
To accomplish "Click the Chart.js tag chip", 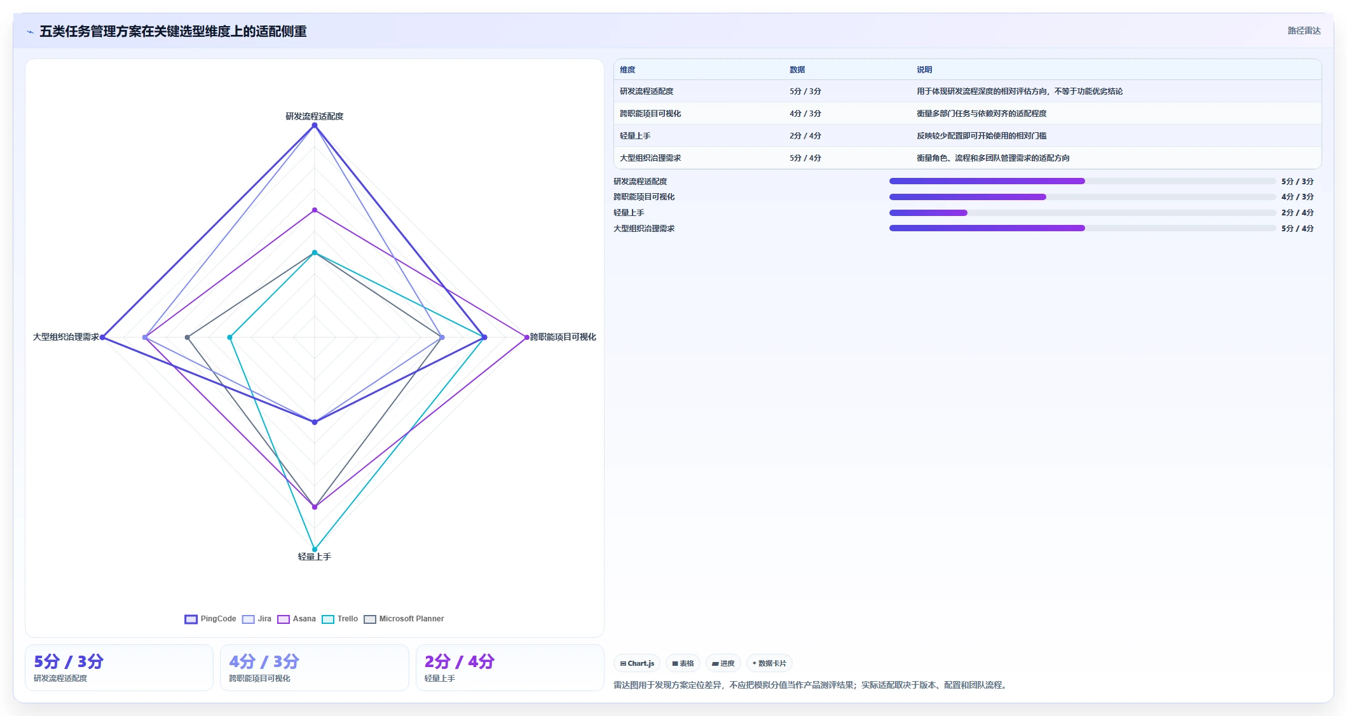I will 637,663.
